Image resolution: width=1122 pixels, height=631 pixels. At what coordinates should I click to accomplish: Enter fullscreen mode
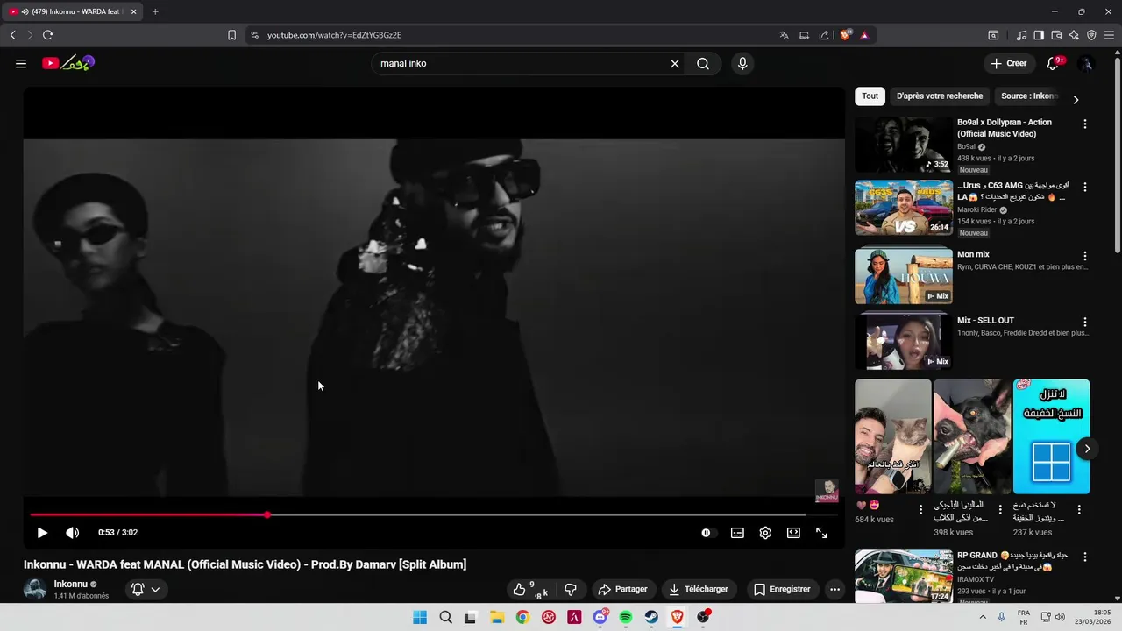click(821, 532)
